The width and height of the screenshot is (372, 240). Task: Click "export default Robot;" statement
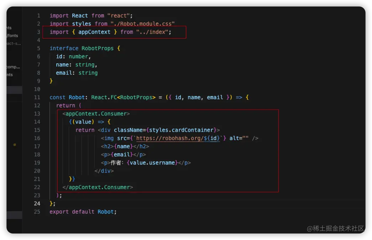(x=83, y=212)
